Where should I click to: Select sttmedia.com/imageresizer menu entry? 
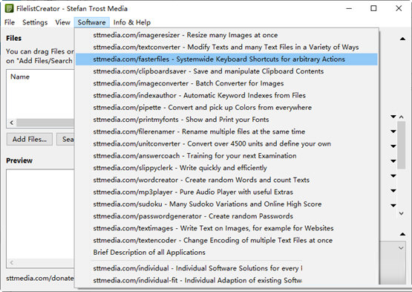point(226,35)
